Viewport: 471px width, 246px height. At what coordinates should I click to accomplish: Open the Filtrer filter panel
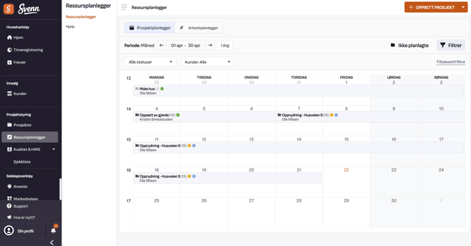point(451,45)
